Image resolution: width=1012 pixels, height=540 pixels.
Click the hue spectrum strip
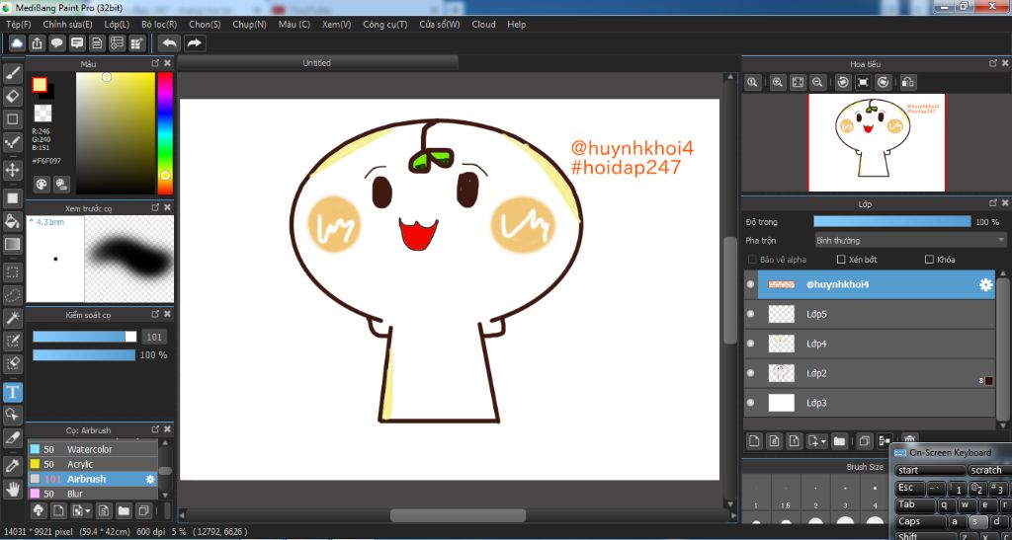(x=165, y=133)
